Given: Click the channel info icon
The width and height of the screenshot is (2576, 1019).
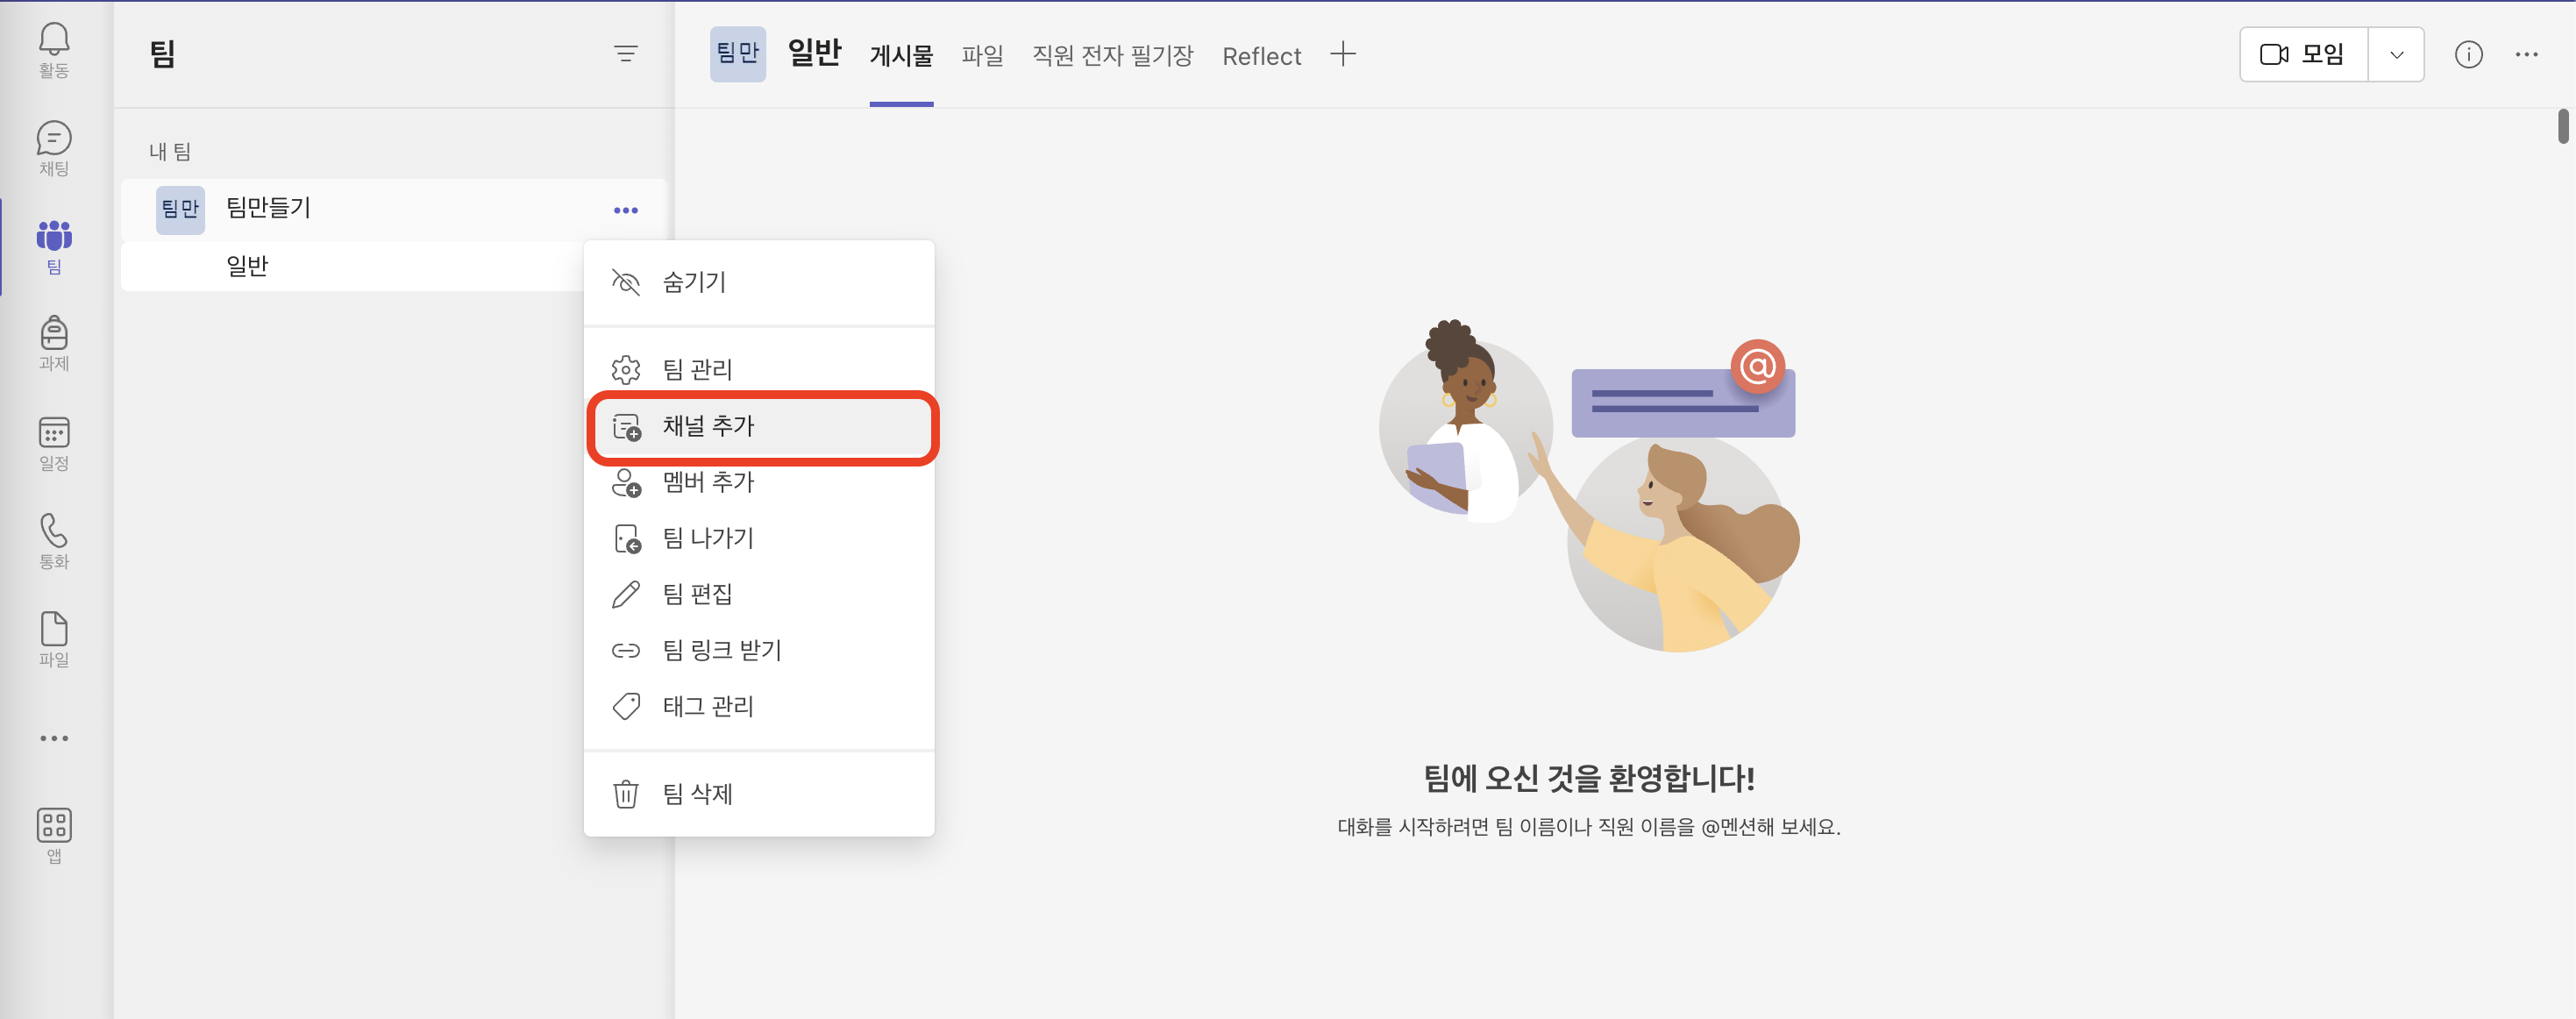Looking at the screenshot, I should click(x=2468, y=55).
